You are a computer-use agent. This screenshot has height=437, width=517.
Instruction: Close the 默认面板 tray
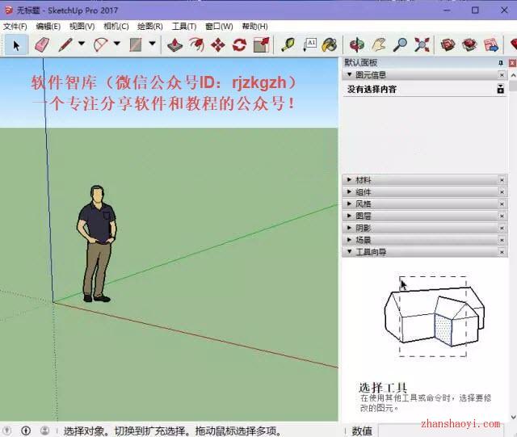point(512,62)
